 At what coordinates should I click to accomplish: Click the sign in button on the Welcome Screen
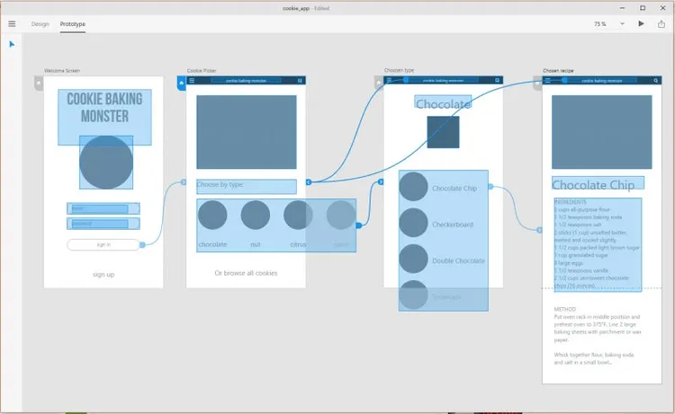click(x=103, y=245)
